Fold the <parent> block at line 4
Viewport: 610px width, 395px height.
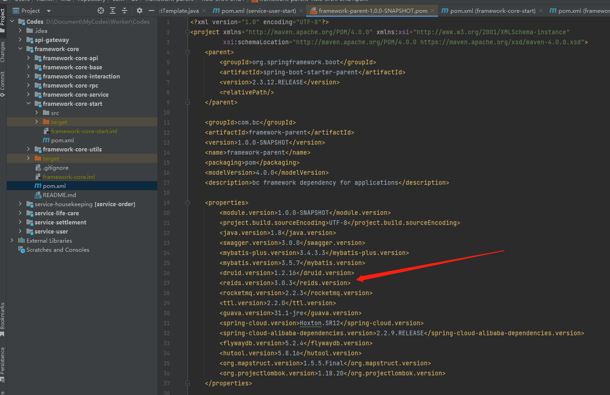click(x=187, y=52)
